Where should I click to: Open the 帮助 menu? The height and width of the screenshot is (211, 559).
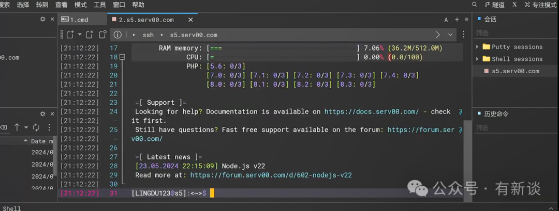coord(138,5)
